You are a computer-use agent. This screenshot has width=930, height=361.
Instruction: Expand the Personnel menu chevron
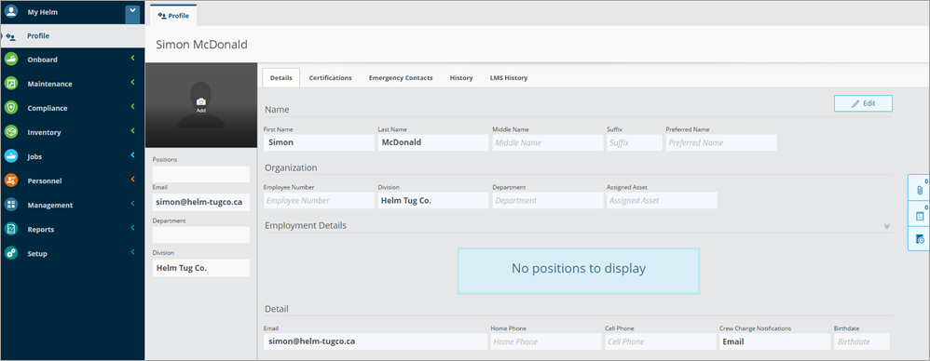tap(133, 180)
